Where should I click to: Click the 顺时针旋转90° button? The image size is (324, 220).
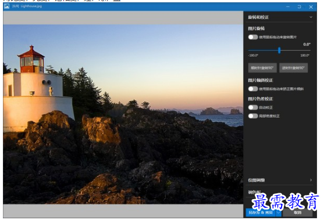pyautogui.click(x=262, y=68)
